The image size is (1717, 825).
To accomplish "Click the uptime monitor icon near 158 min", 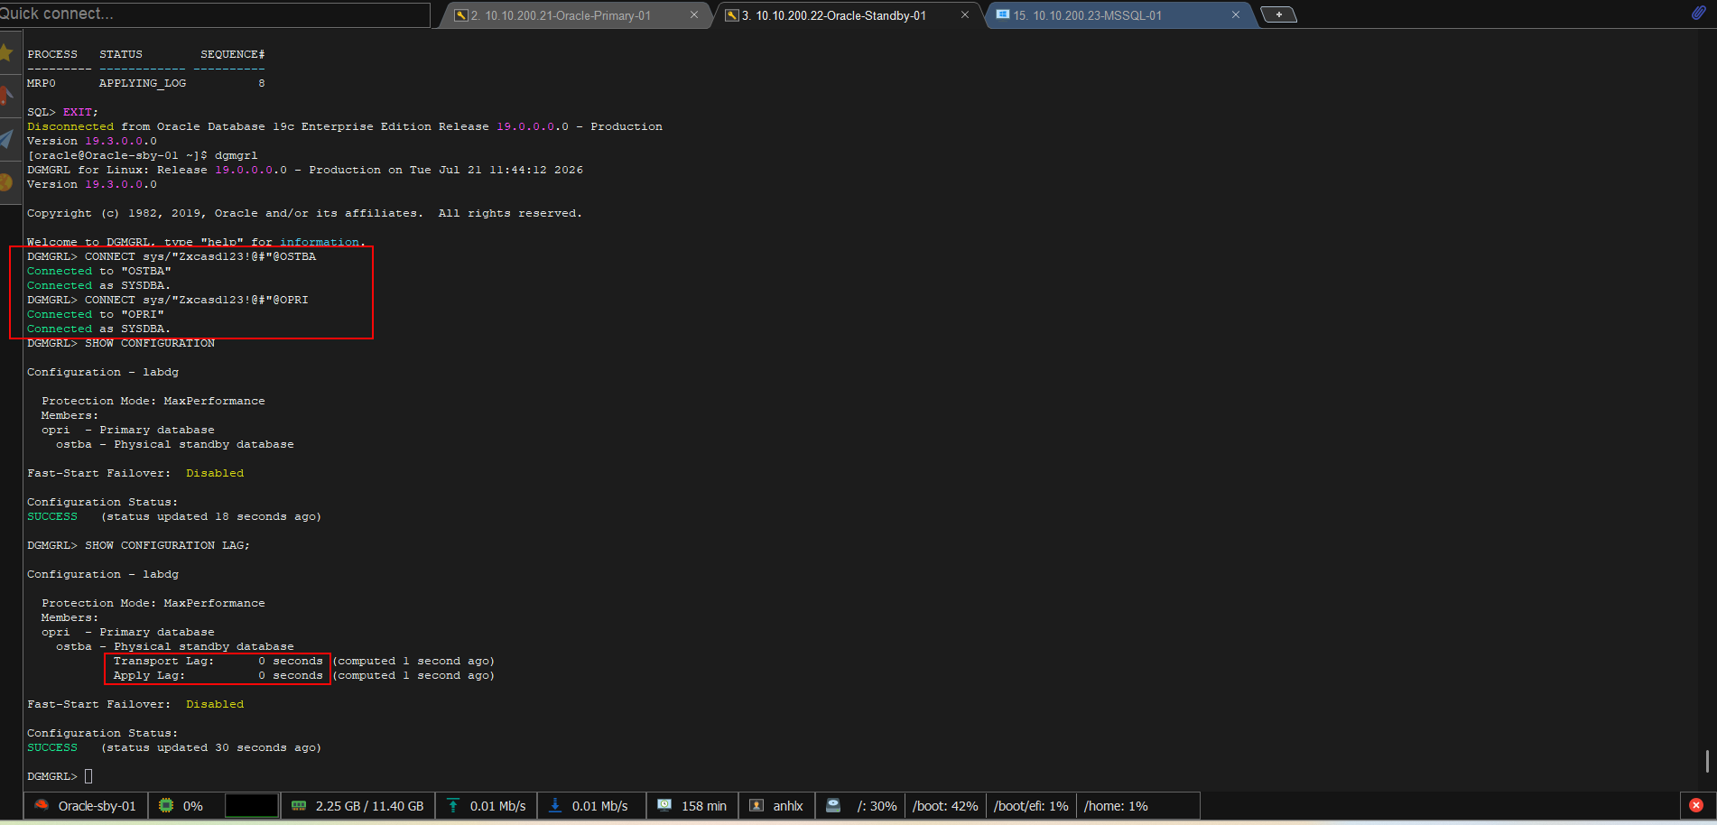I will pyautogui.click(x=664, y=805).
